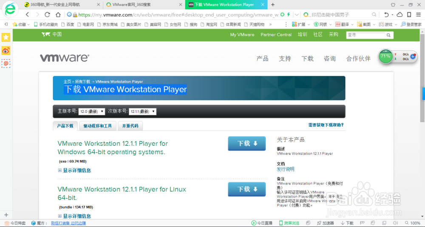Open the 扩展 extensions dropdown

pyautogui.click(x=301, y=24)
